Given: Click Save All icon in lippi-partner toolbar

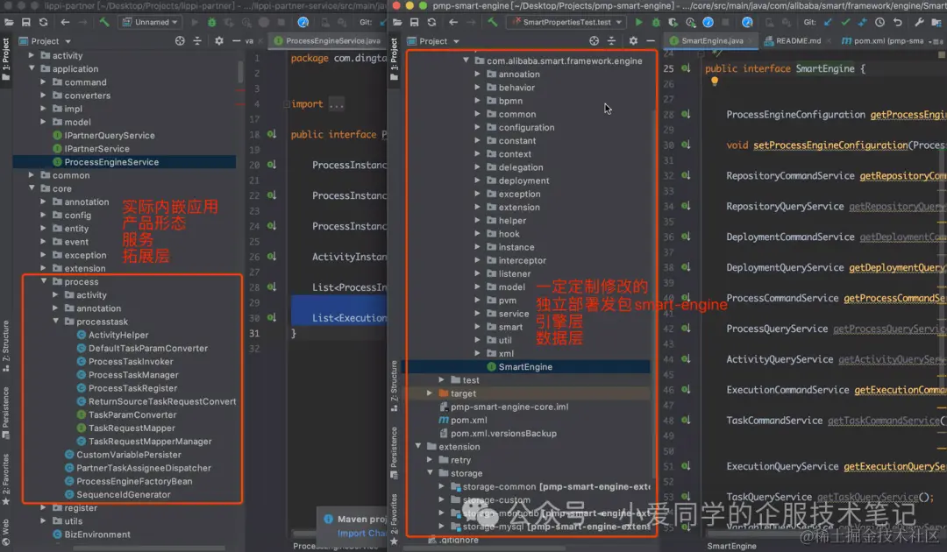Looking at the screenshot, I should (x=26, y=22).
